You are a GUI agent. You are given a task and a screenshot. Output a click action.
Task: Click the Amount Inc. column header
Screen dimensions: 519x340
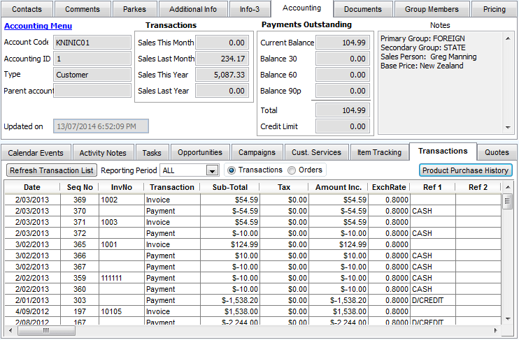click(x=339, y=187)
